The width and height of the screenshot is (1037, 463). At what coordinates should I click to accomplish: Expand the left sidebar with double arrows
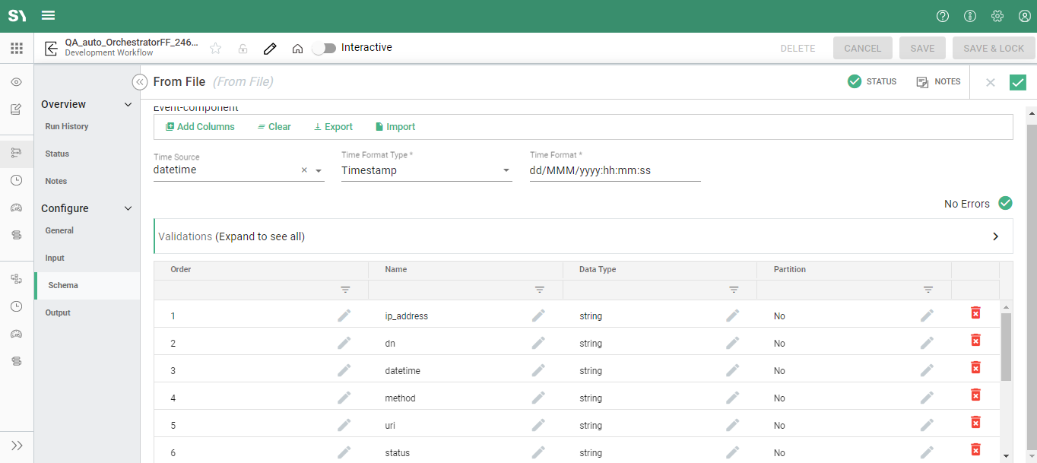pos(17,446)
